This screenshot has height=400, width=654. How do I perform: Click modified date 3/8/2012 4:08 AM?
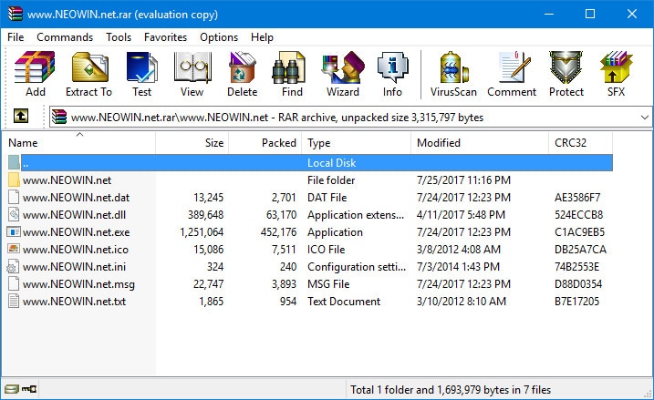click(x=459, y=250)
